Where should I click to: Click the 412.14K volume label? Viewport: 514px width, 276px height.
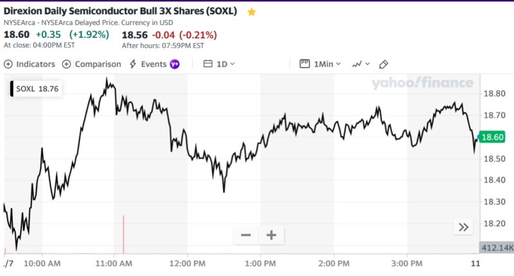[496, 248]
